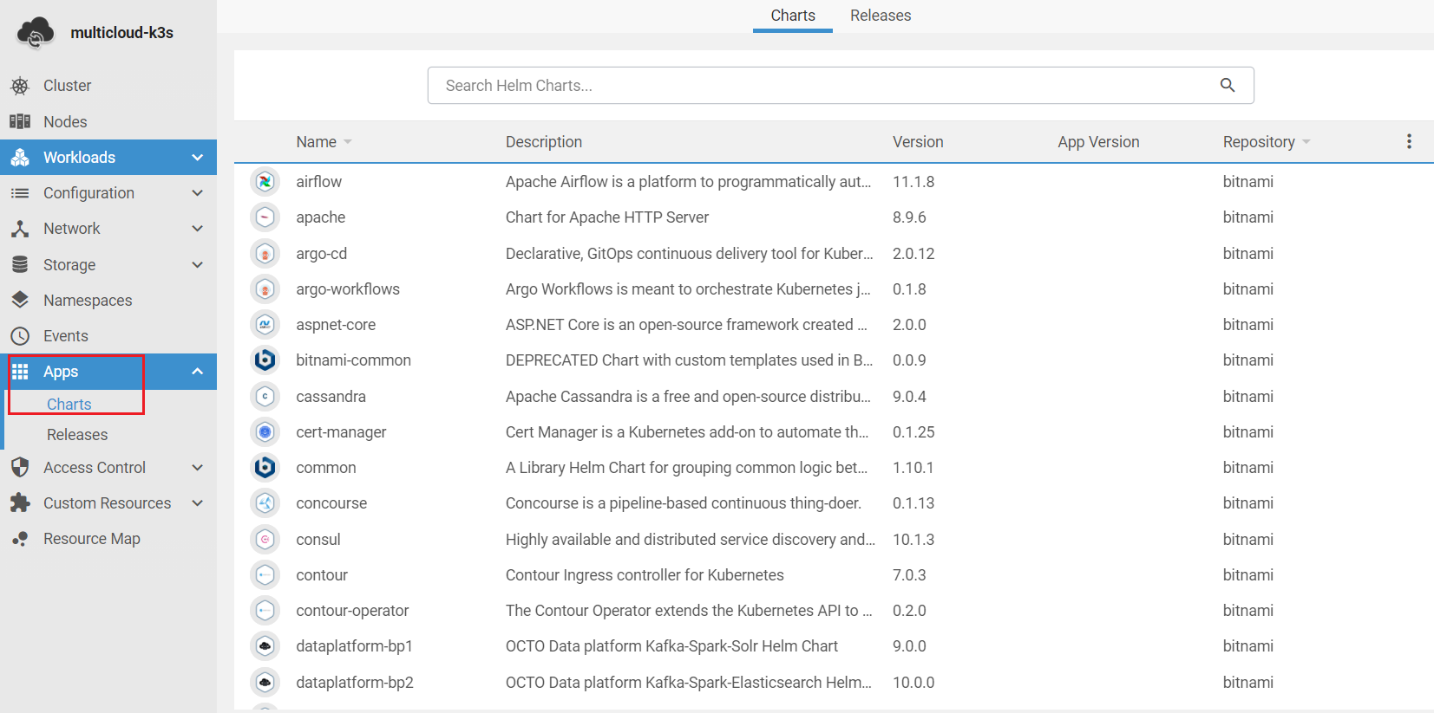The height and width of the screenshot is (713, 1434).
Task: Expand the Workloads section chevron
Action: pyautogui.click(x=198, y=158)
